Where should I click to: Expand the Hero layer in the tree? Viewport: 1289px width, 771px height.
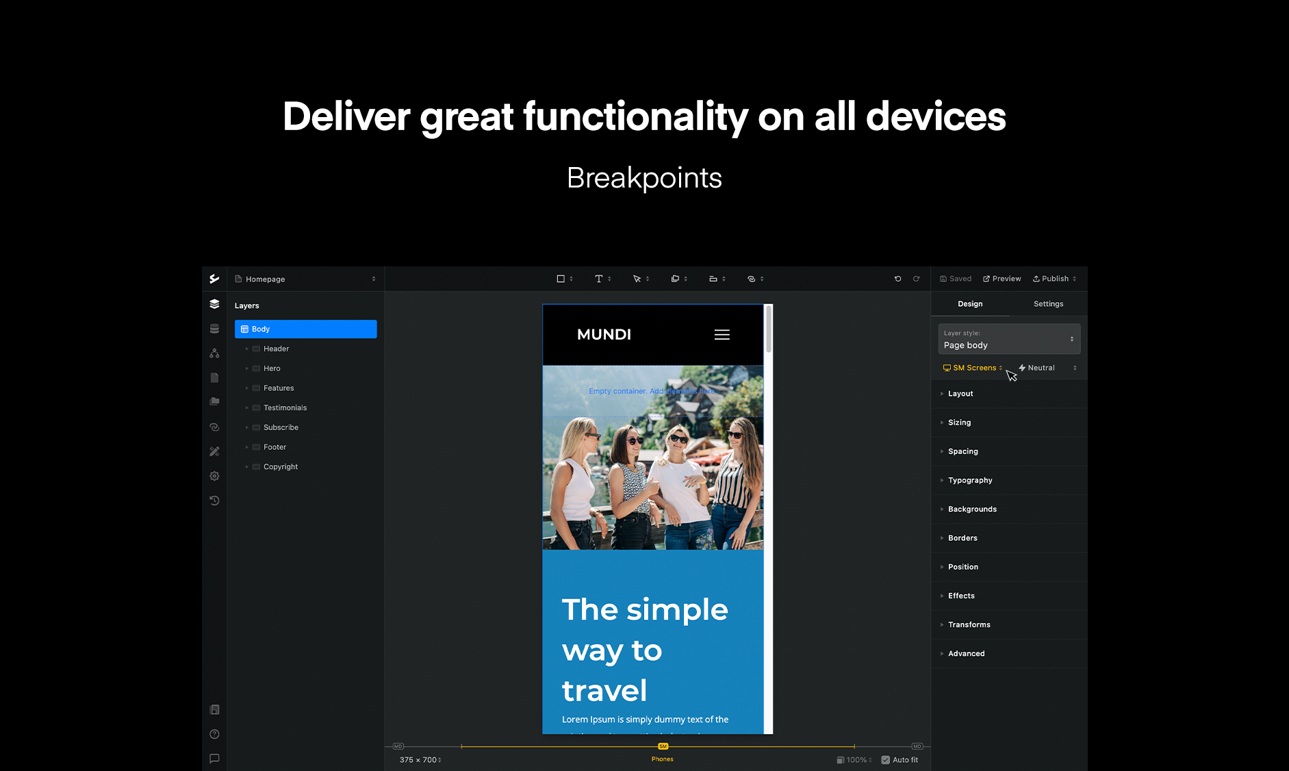[248, 368]
